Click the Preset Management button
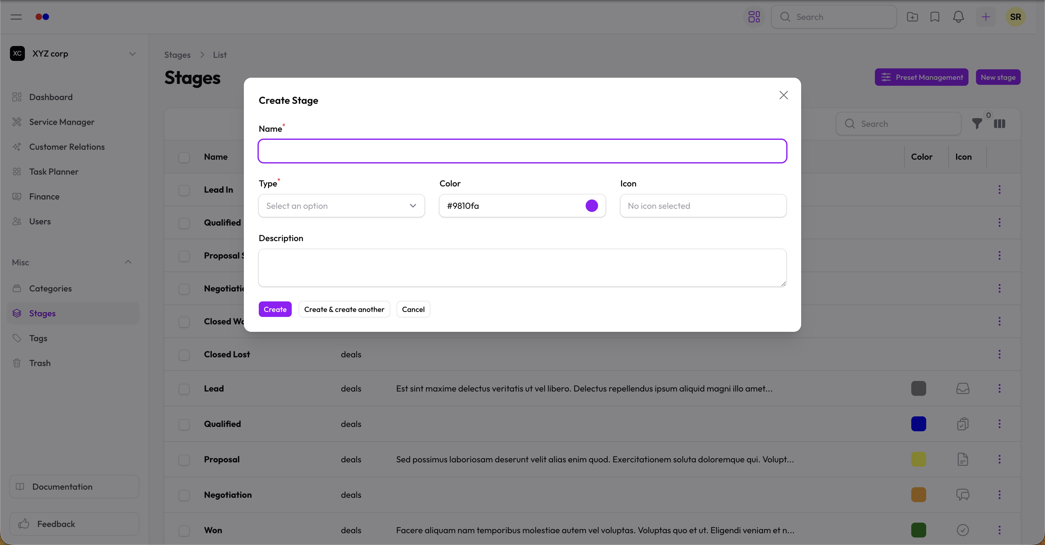This screenshot has width=1045, height=545. click(x=921, y=77)
